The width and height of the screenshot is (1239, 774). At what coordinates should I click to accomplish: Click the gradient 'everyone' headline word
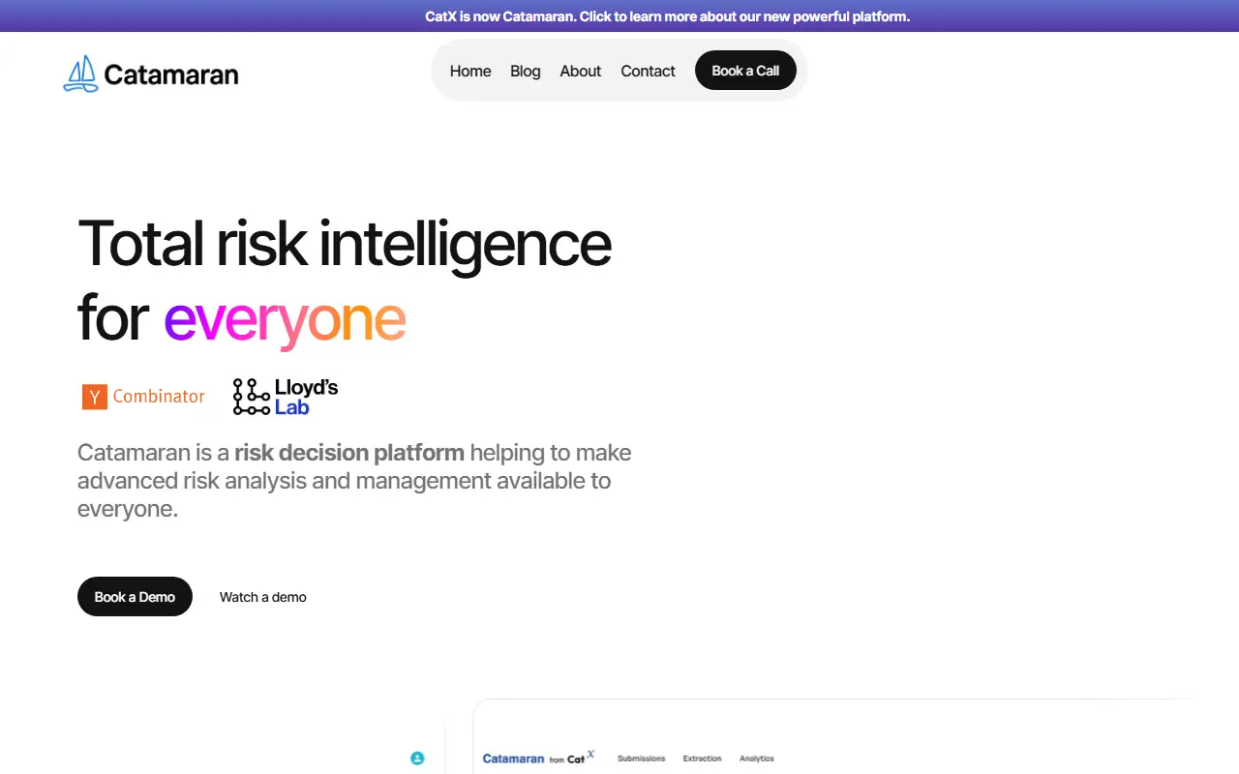tap(285, 319)
